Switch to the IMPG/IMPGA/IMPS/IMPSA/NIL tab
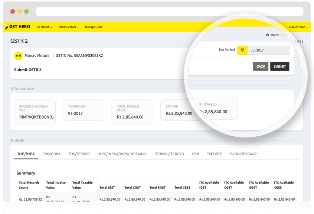 (122, 154)
